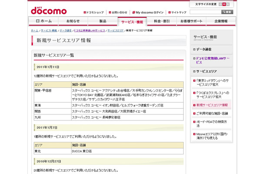Image resolution: width=265 pixels, height=174 pixels.
Task: Click 新規サービスエリア一覧 section heading
Action: click(x=54, y=55)
